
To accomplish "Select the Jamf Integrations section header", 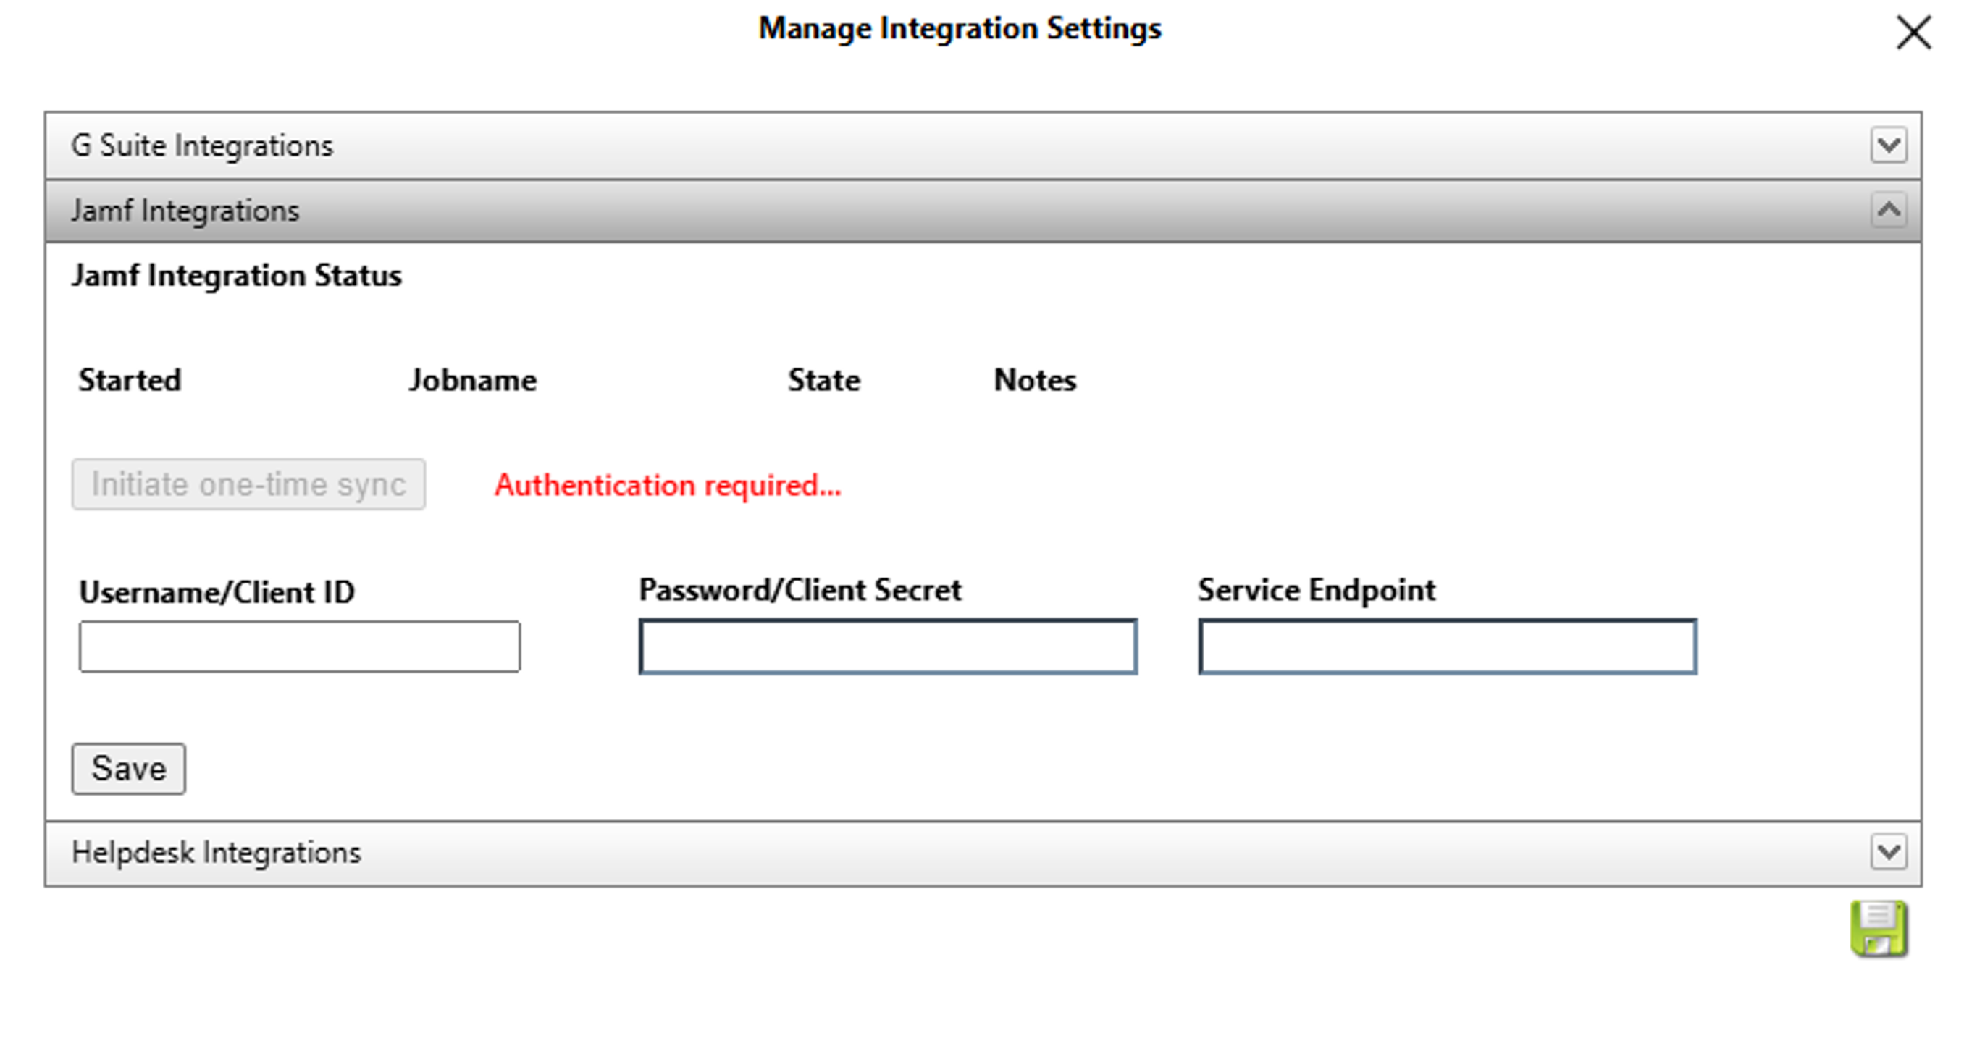I will click(x=983, y=211).
